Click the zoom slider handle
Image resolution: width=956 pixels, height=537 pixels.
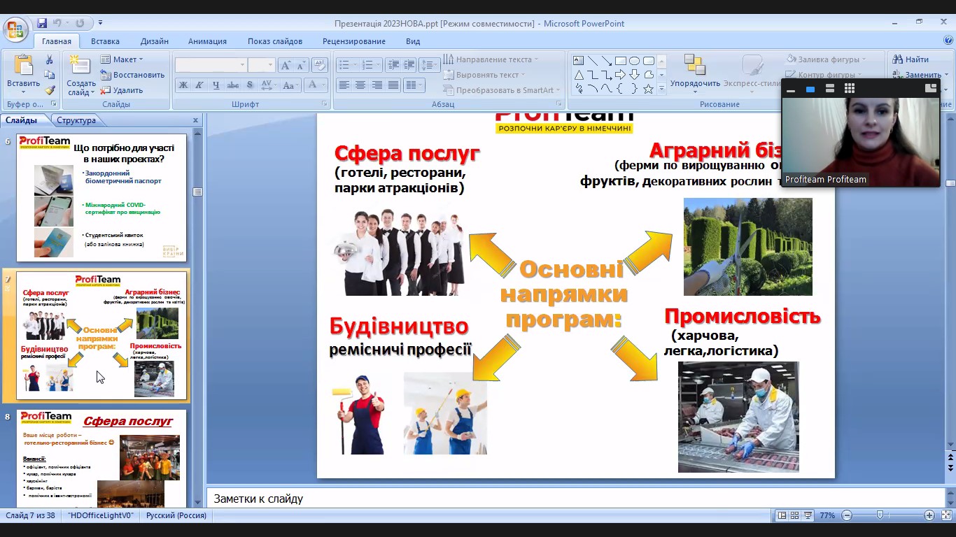[880, 515]
